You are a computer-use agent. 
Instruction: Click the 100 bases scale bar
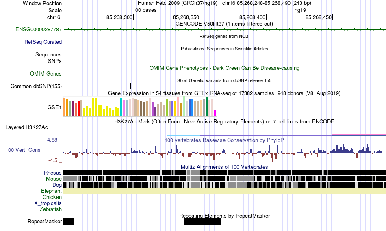point(225,10)
